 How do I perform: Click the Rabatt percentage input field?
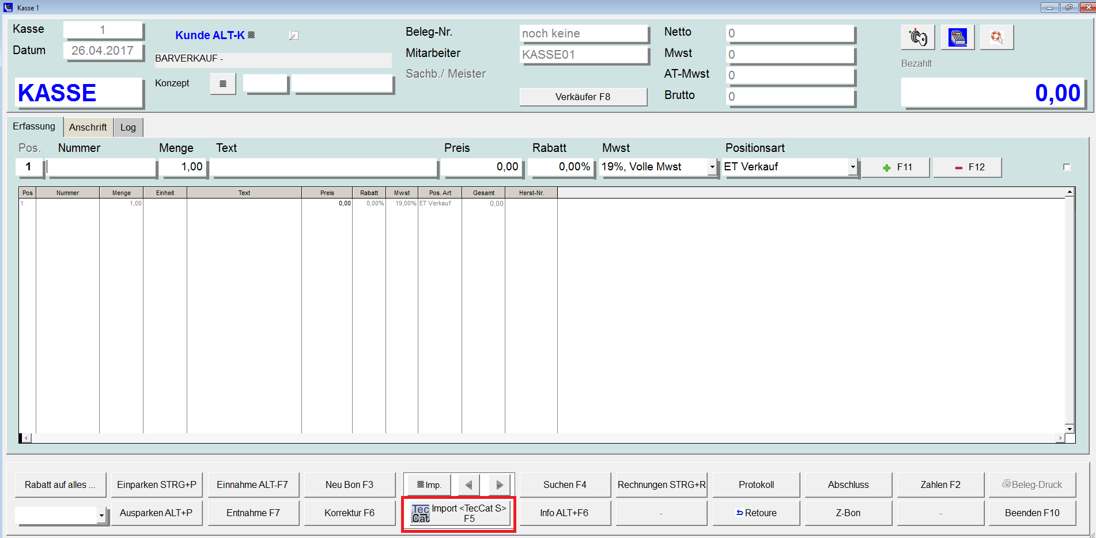(x=561, y=167)
